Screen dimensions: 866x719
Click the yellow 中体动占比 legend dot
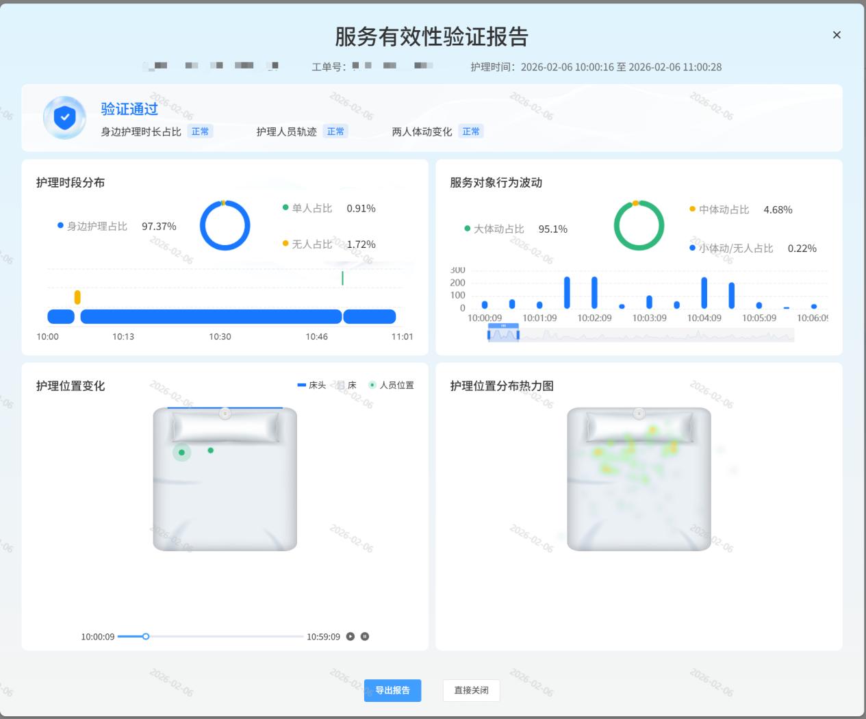coord(693,210)
